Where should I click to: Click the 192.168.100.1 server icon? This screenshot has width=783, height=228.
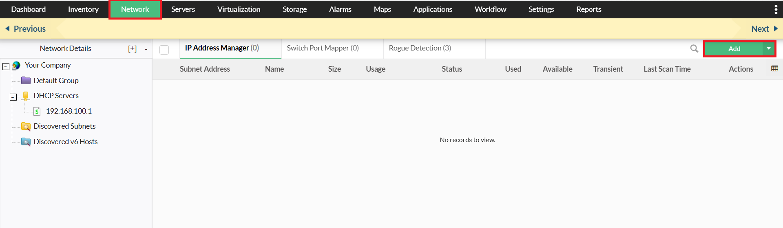click(x=37, y=111)
